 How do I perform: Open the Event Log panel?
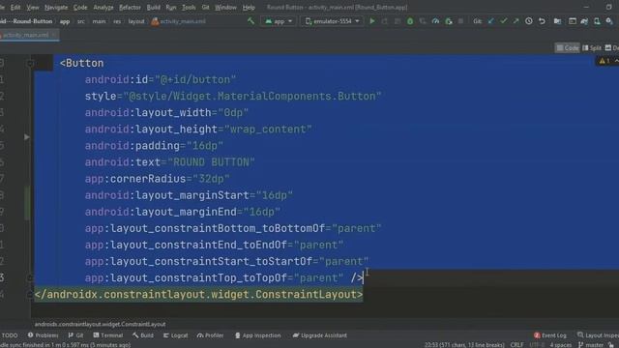point(550,335)
